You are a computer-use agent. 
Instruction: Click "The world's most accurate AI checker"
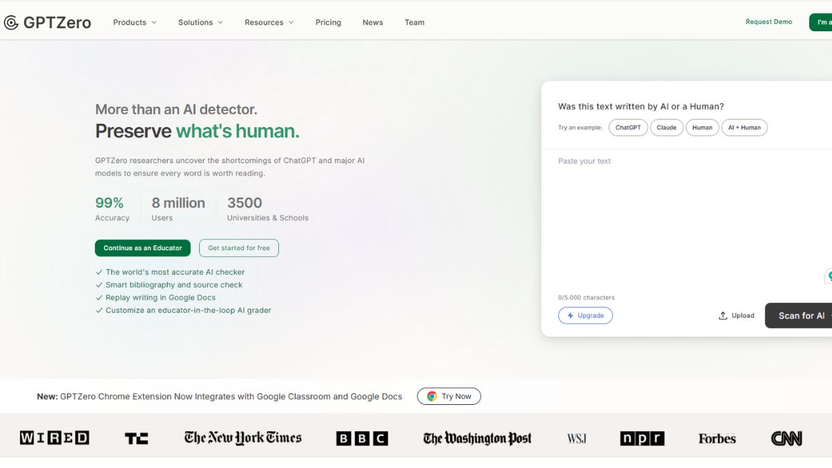(175, 272)
